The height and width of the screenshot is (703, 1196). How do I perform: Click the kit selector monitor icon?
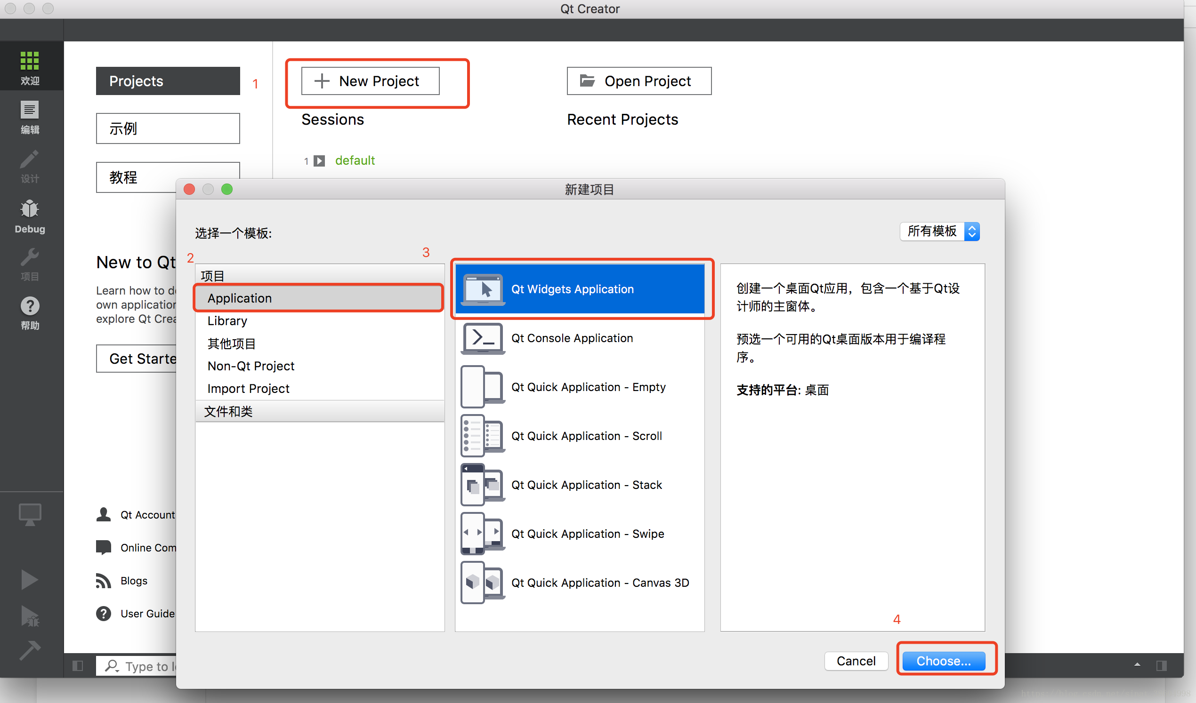click(x=29, y=514)
